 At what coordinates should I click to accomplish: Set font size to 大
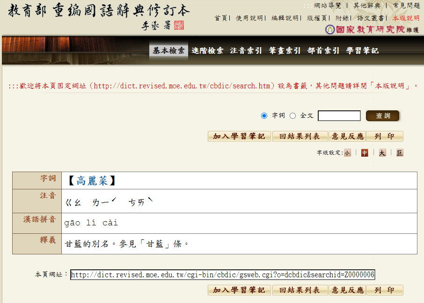tap(382, 153)
